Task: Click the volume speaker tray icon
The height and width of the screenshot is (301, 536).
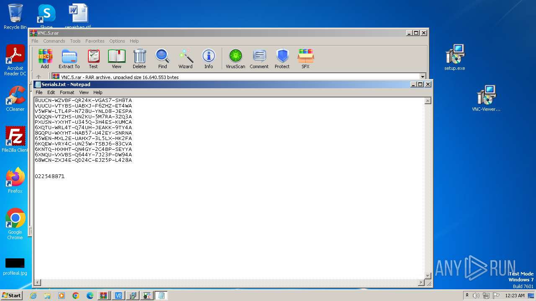Action: (476, 296)
